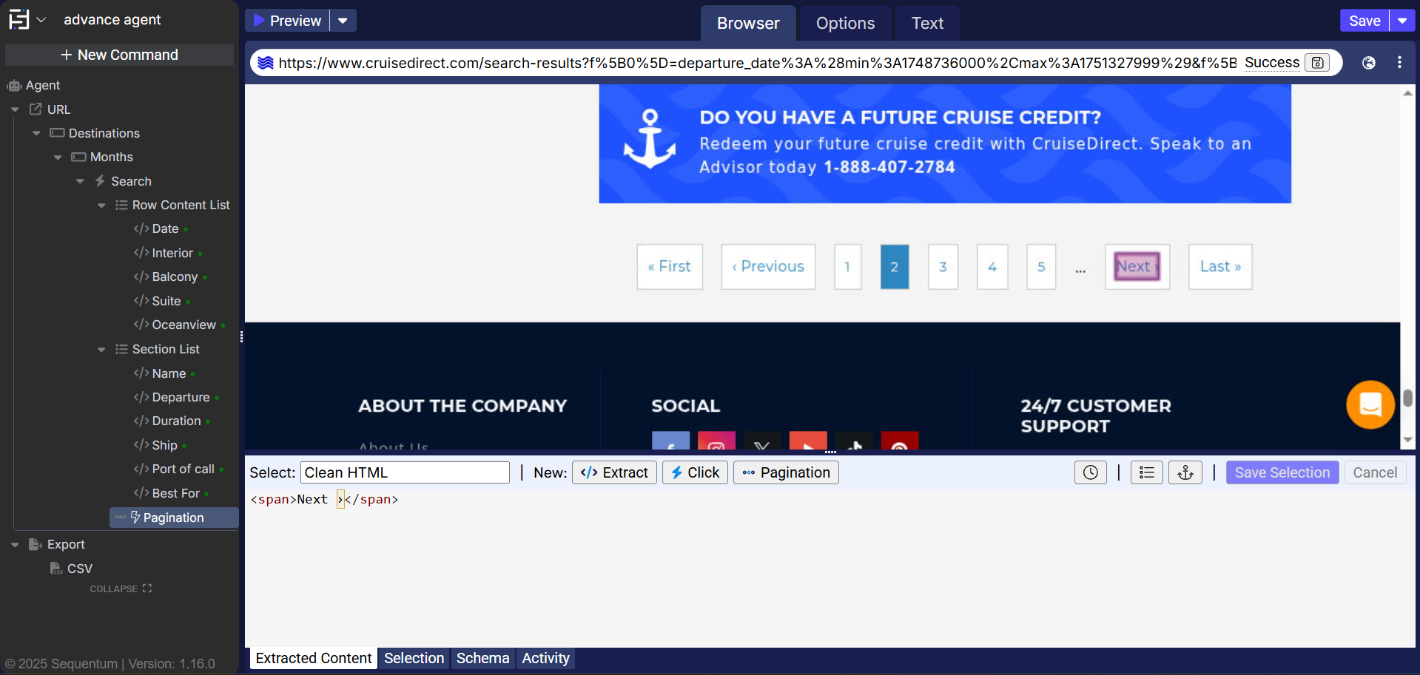Click the list icon in selection toolbar

(1146, 472)
